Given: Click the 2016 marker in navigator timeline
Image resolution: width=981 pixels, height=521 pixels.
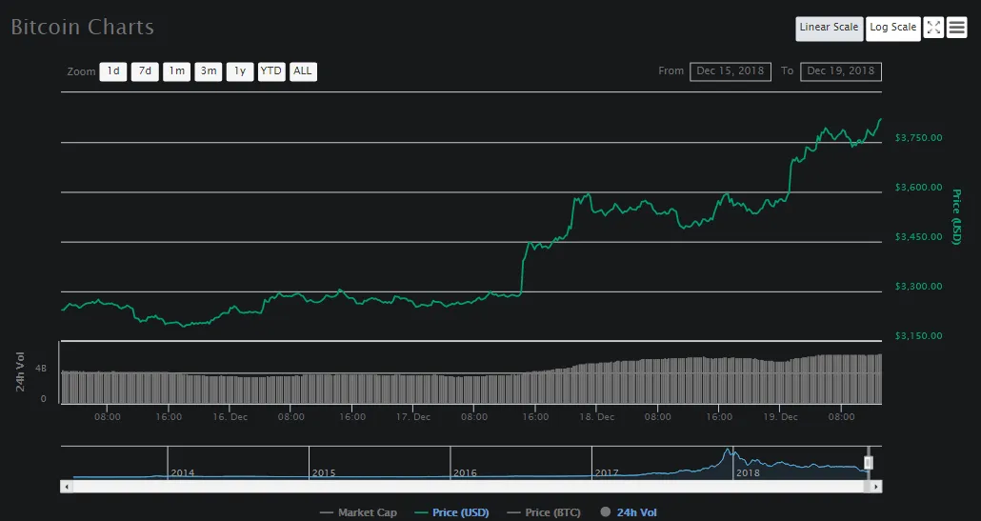Looking at the screenshot, I should pyautogui.click(x=466, y=472).
